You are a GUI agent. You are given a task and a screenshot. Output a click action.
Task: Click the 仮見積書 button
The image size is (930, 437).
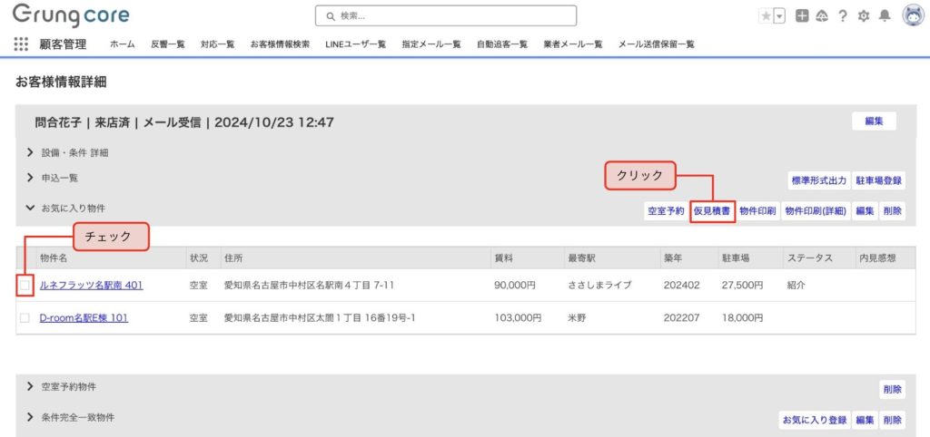tap(712, 211)
